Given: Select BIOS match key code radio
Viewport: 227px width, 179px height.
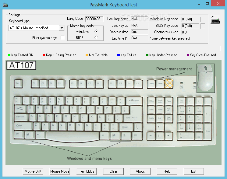Looking at the screenshot, I should point(96,37).
